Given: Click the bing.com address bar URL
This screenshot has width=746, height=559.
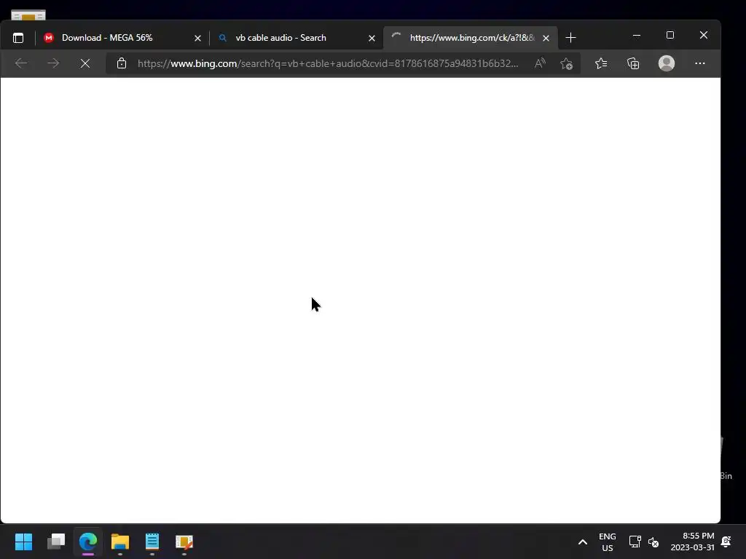Looking at the screenshot, I should point(328,63).
